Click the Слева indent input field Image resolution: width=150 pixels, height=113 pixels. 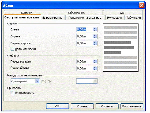tap(84, 29)
